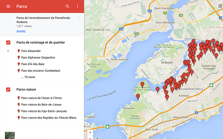Click the 'Beaconsfield' map label

click(x=180, y=117)
